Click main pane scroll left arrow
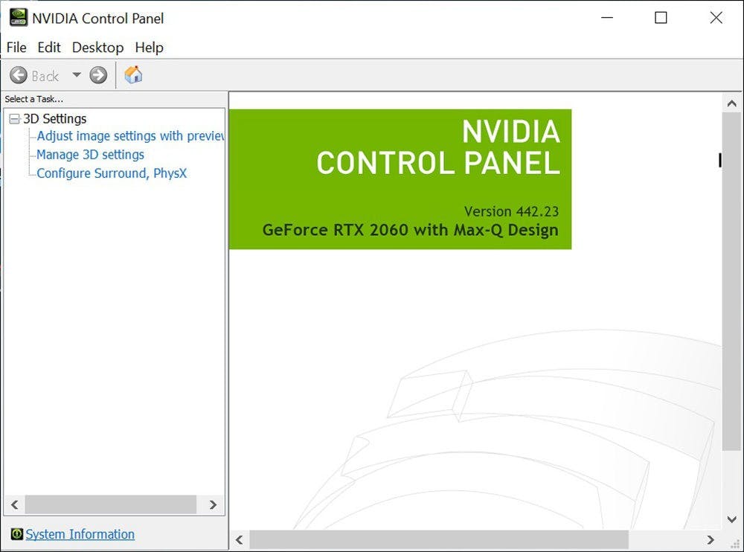 click(x=240, y=540)
